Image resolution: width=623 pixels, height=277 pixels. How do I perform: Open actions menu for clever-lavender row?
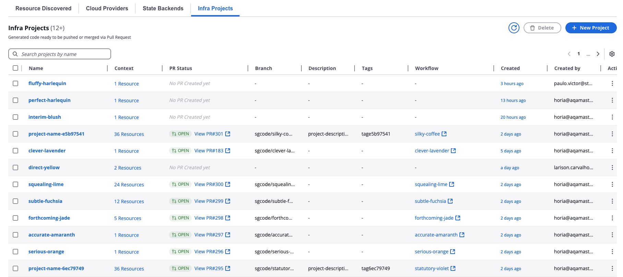click(612, 151)
